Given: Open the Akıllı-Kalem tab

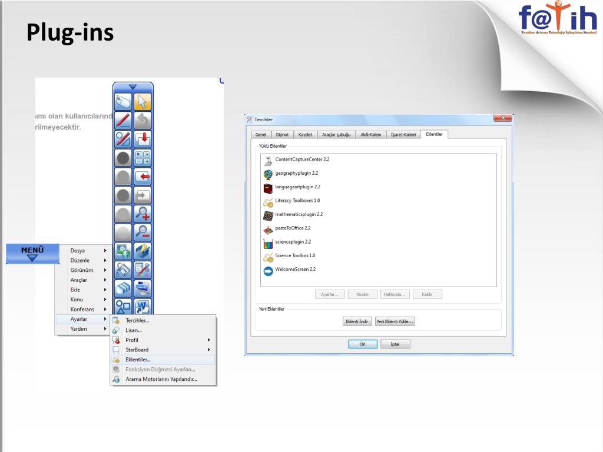Looking at the screenshot, I should pyautogui.click(x=370, y=135).
